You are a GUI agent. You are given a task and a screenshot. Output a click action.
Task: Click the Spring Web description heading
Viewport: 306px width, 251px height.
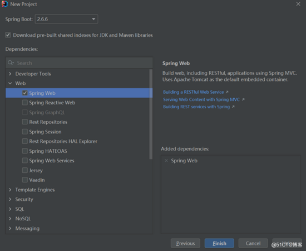click(176, 63)
